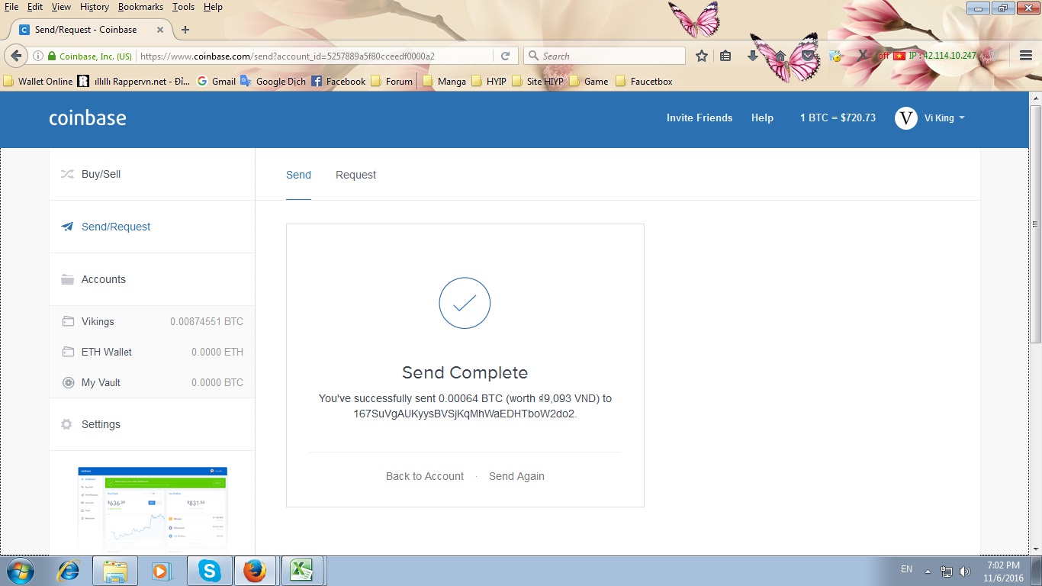Click the Vi King avatar circle
The width and height of the screenshot is (1042, 586).
click(x=906, y=118)
